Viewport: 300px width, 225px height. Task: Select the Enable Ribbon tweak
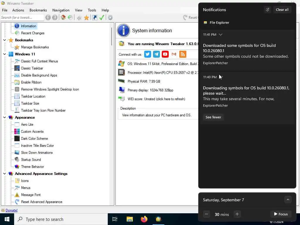pyautogui.click(x=31, y=82)
